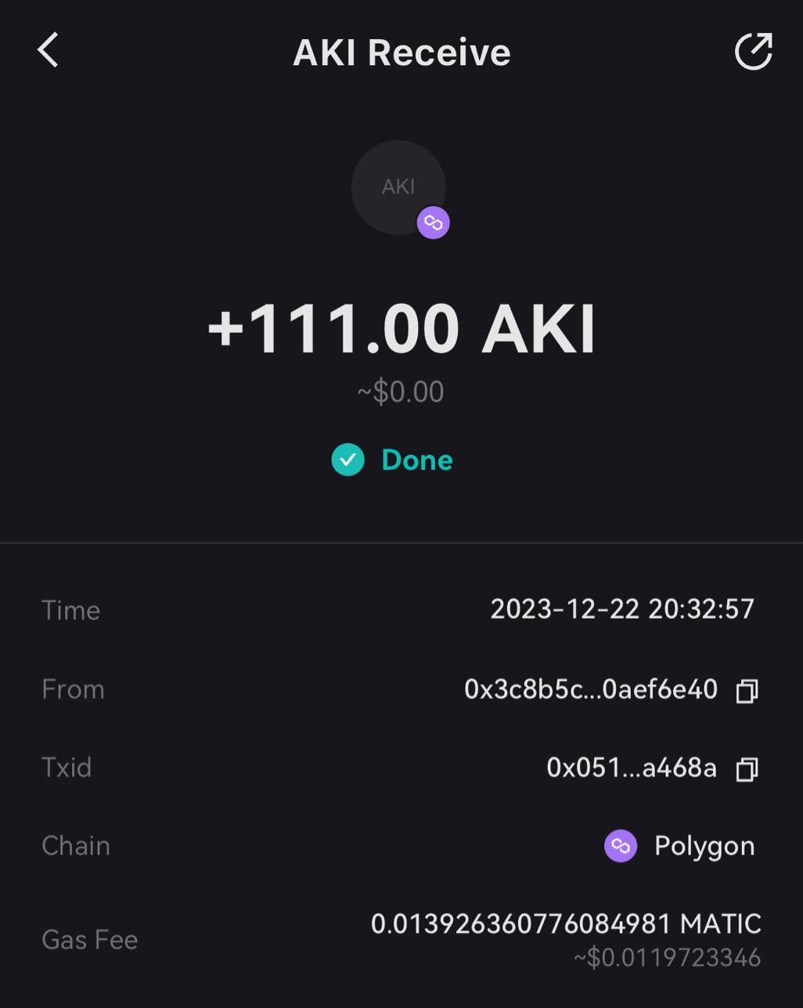Select the Polygon chain name
Image resolution: width=803 pixels, height=1008 pixels.
pos(704,846)
